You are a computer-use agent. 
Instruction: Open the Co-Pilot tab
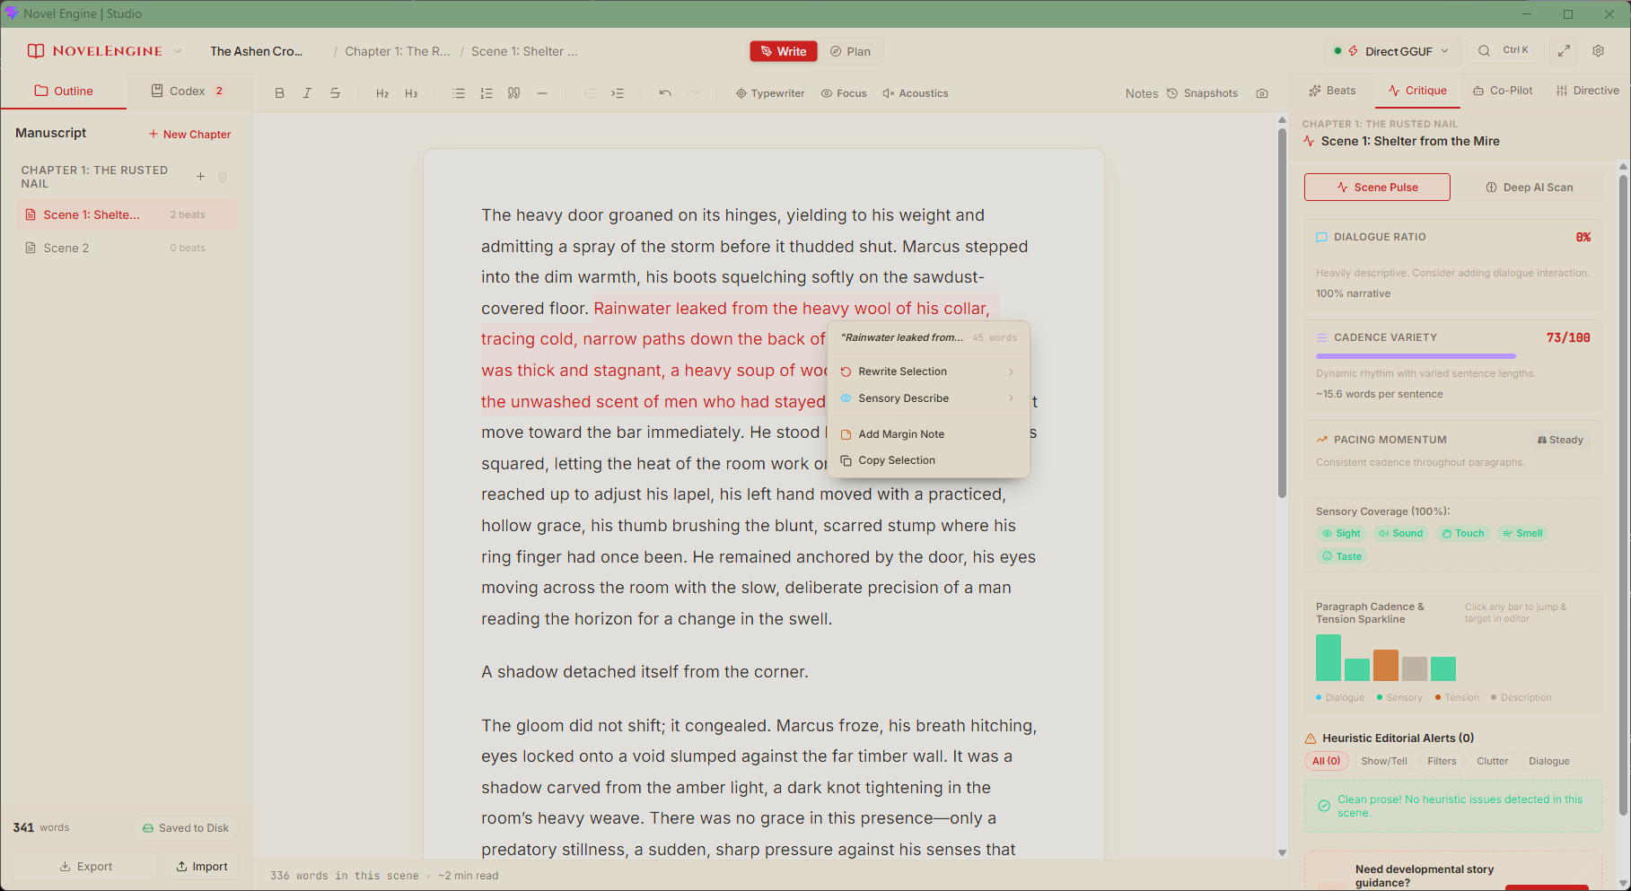(1503, 91)
